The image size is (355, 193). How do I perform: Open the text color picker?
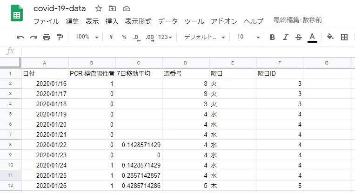[x=312, y=38]
